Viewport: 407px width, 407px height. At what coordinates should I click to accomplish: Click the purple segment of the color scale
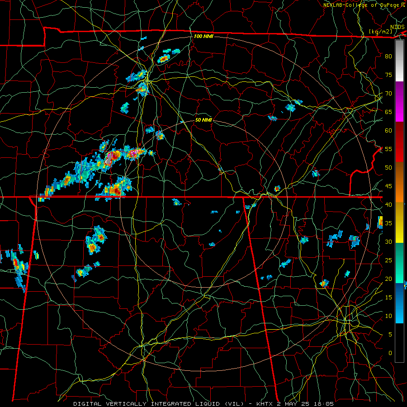click(399, 91)
